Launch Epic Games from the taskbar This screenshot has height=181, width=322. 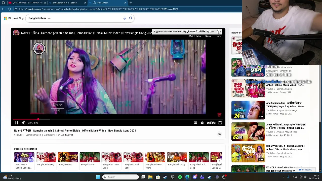click(173, 177)
